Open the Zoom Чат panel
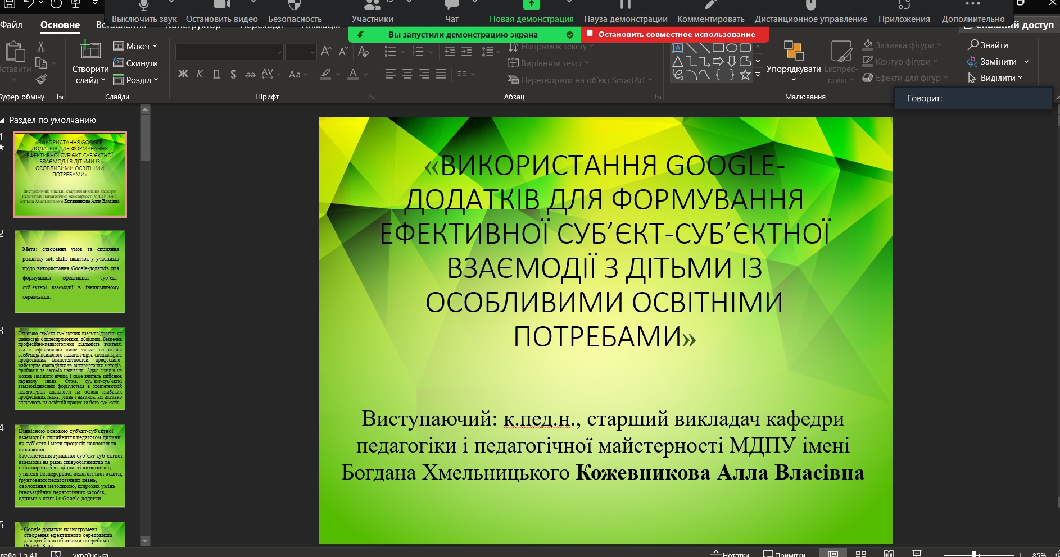The image size is (1060, 557). tap(451, 12)
